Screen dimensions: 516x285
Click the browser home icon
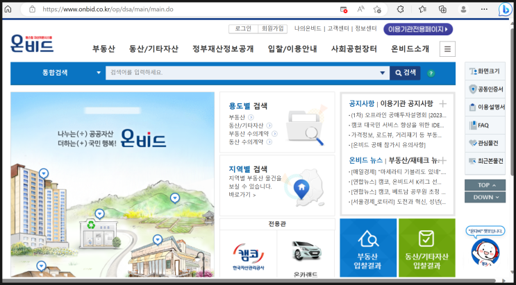8,9
